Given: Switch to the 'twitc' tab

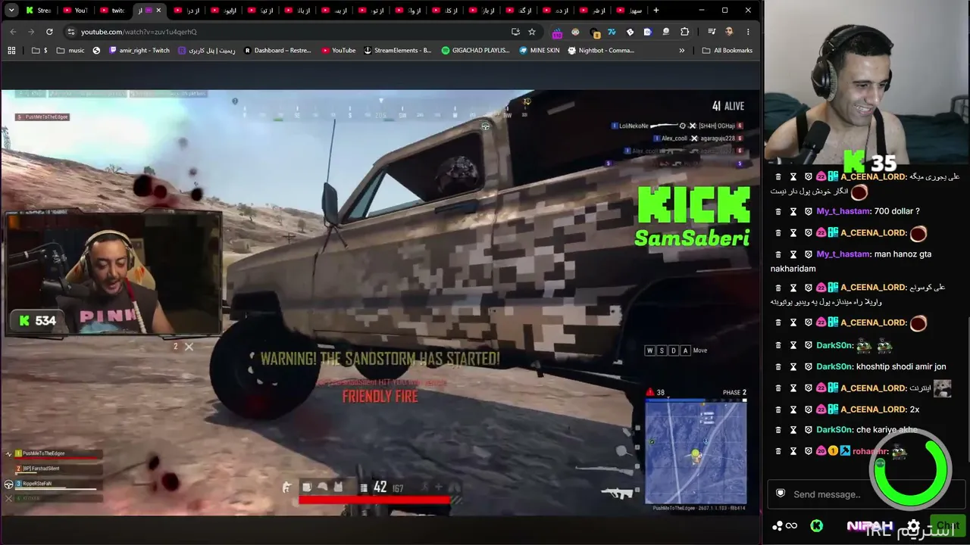Looking at the screenshot, I should point(112,11).
